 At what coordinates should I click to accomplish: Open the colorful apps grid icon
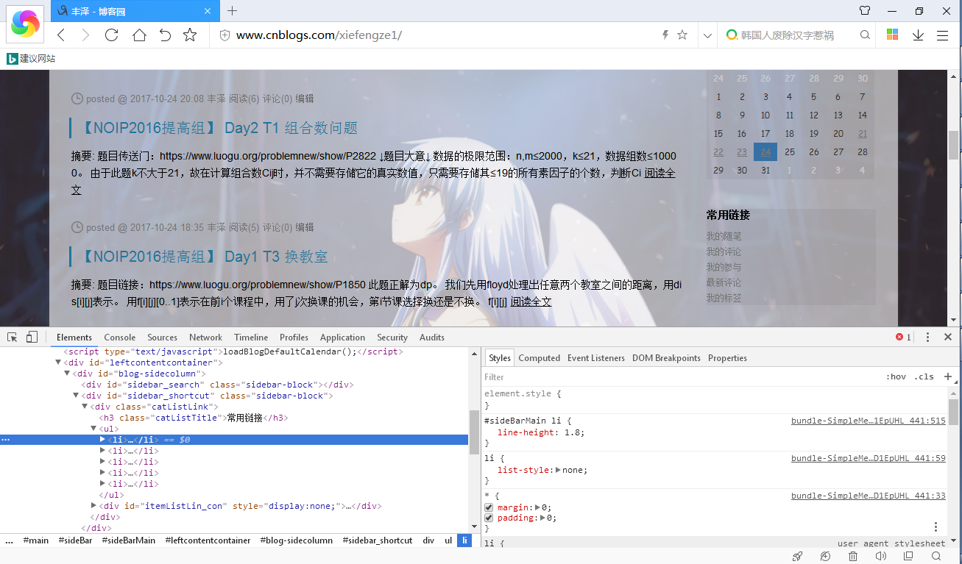click(892, 35)
